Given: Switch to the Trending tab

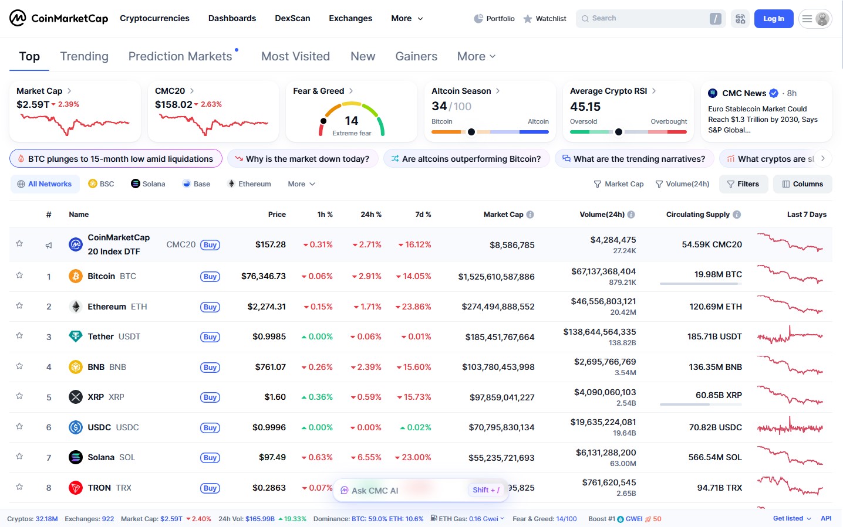Looking at the screenshot, I should [x=84, y=56].
